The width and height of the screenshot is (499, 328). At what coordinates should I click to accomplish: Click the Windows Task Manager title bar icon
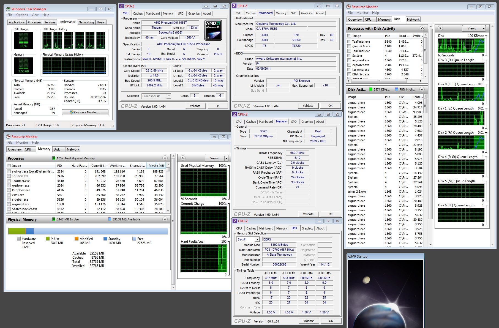coord(9,9)
